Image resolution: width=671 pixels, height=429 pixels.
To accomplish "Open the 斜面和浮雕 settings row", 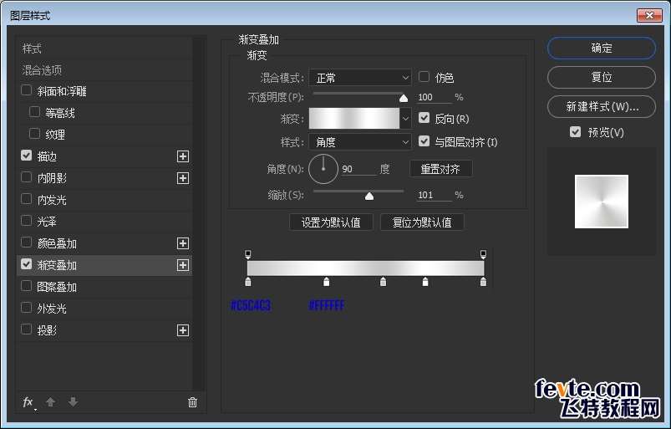I will tap(104, 91).
